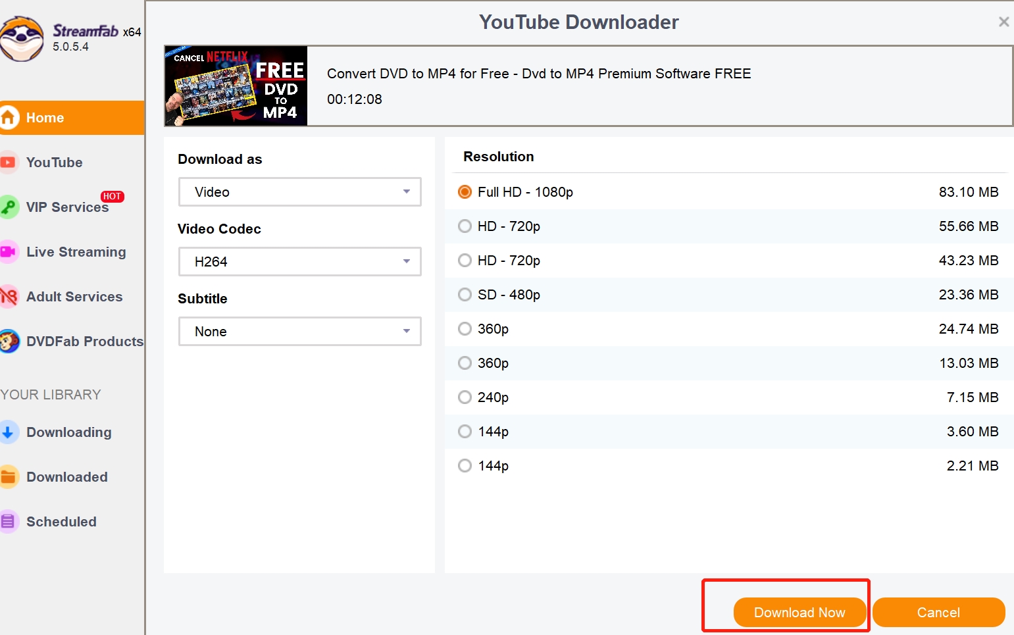This screenshot has width=1014, height=635.
Task: Click the 23.36 MB file size
Action: pos(969,295)
